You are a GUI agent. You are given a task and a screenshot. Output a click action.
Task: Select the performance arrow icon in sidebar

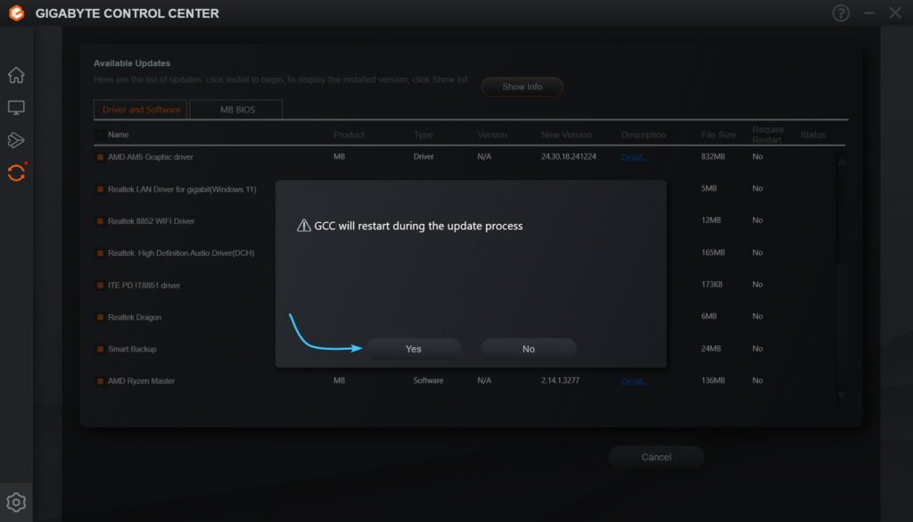pos(16,140)
